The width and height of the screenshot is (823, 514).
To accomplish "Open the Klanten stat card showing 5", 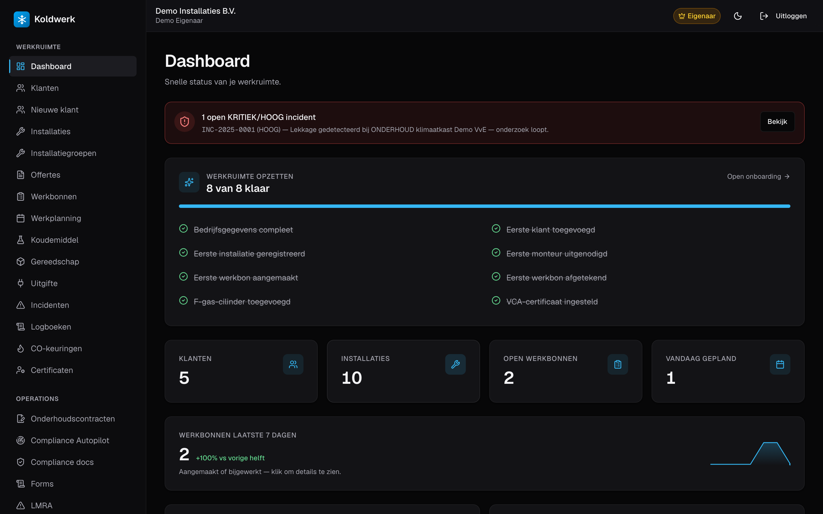I will pos(241,371).
